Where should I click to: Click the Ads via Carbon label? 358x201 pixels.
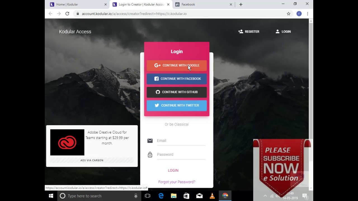click(x=92, y=160)
